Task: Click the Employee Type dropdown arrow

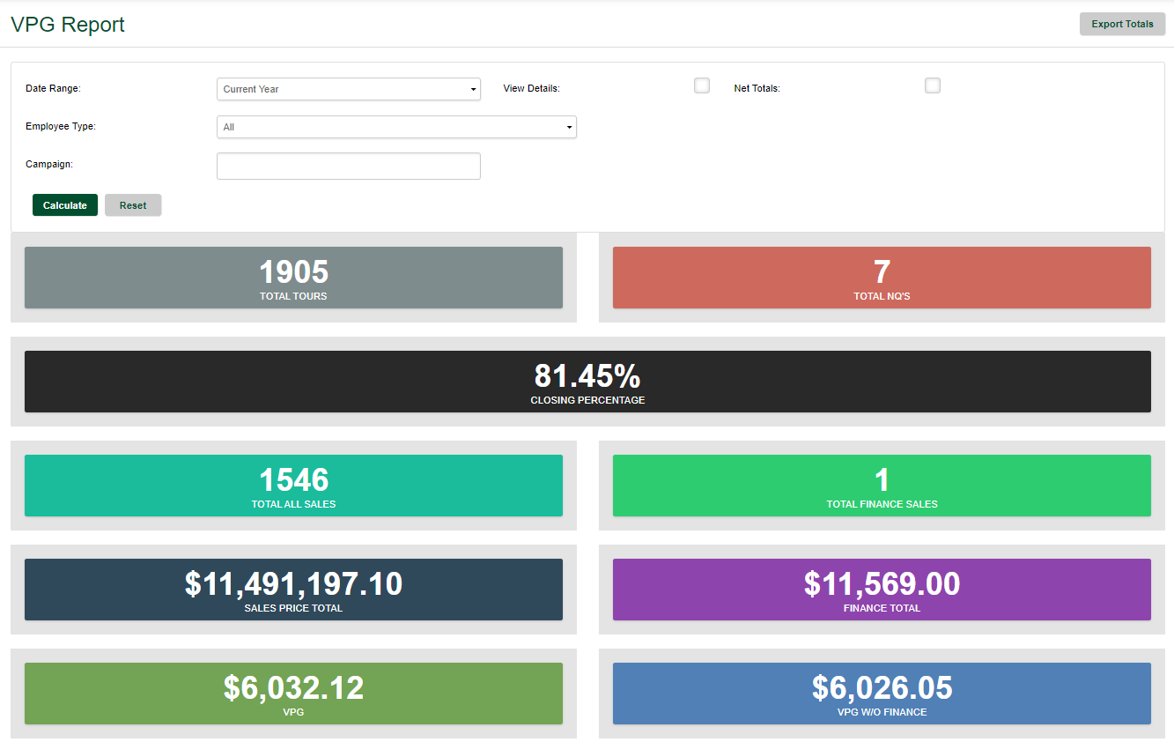Action: coord(569,128)
